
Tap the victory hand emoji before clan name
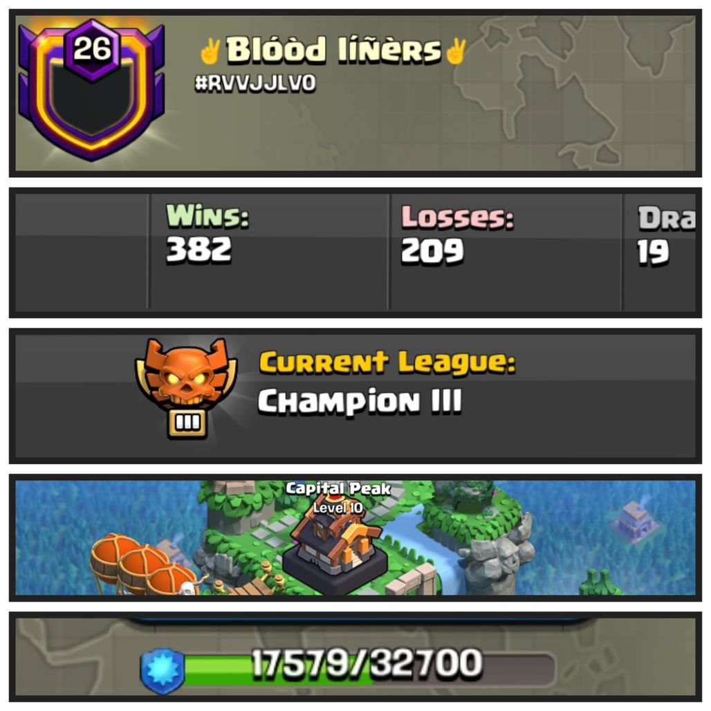point(210,50)
